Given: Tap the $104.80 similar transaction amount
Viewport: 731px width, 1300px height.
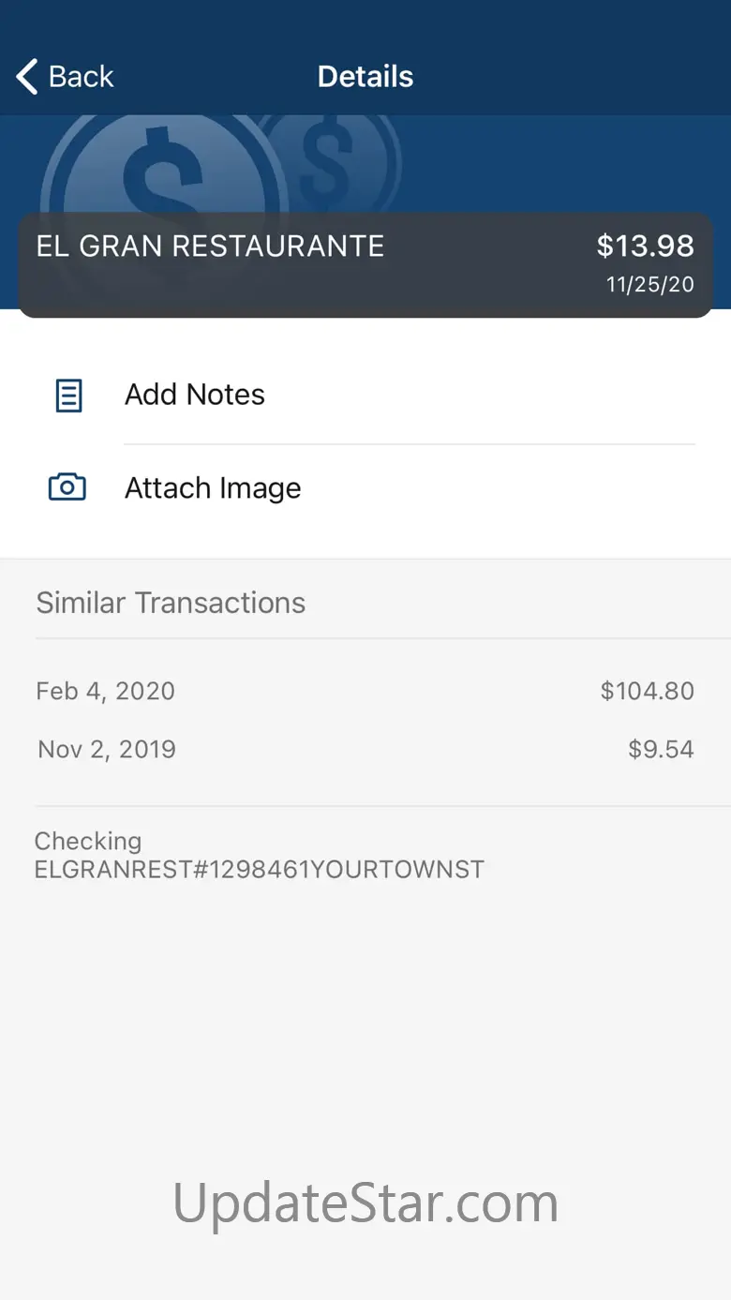Looking at the screenshot, I should coord(647,692).
